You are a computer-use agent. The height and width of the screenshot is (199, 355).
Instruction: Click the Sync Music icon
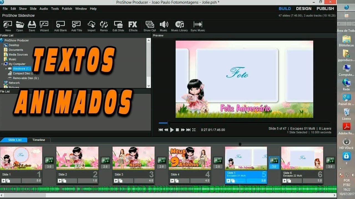(198, 26)
